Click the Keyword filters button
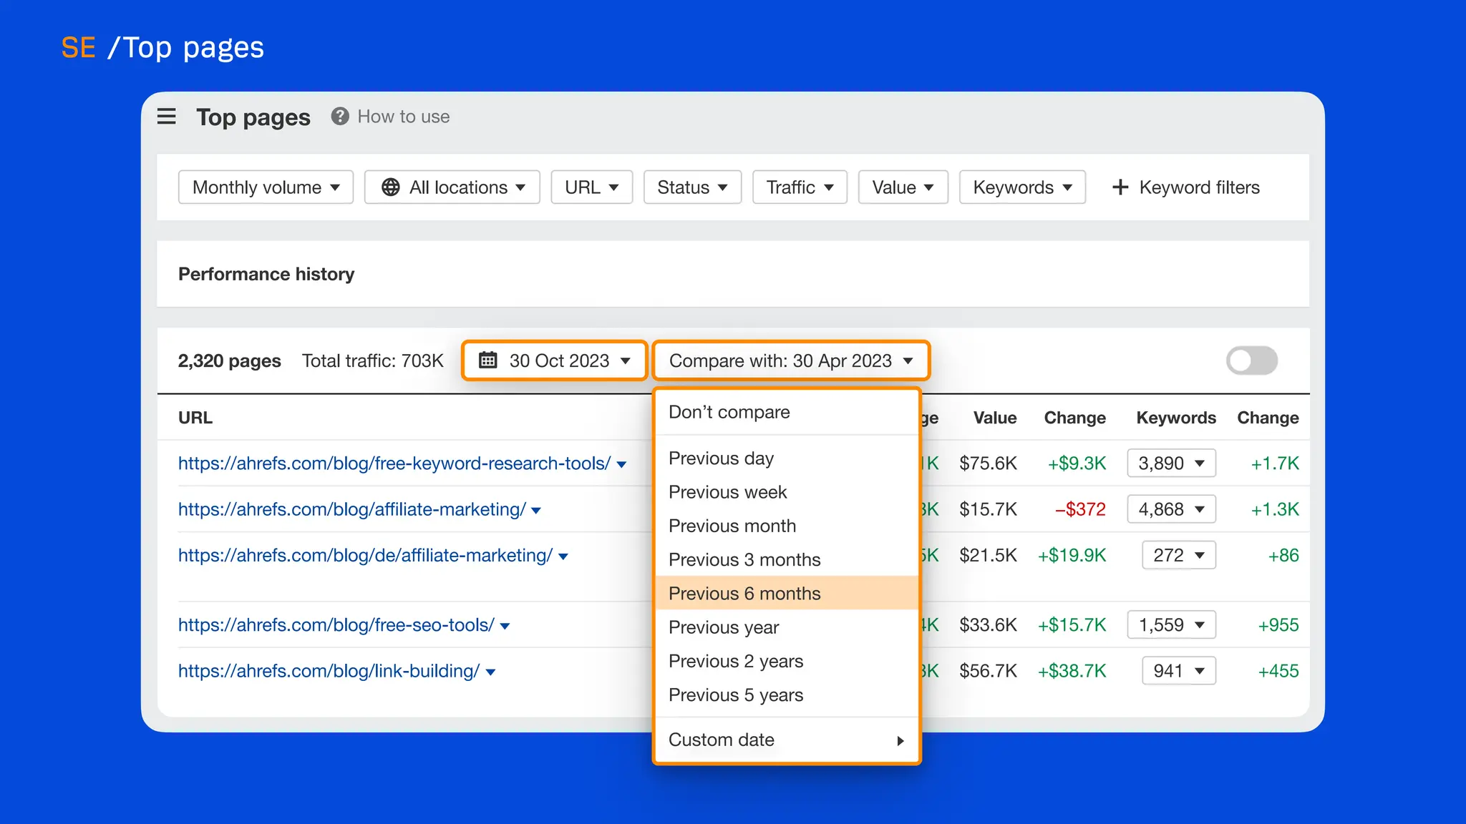This screenshot has width=1466, height=824. 1185,187
